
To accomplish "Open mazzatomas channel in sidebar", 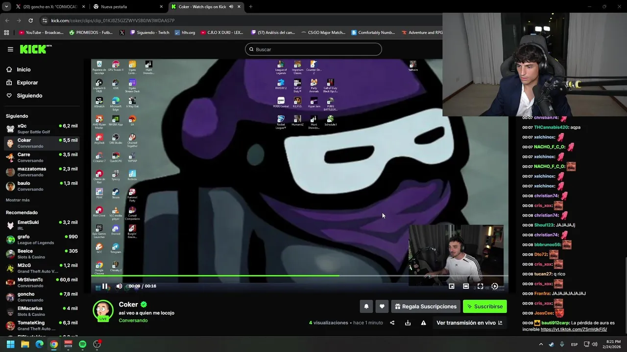I will pyautogui.click(x=42, y=172).
